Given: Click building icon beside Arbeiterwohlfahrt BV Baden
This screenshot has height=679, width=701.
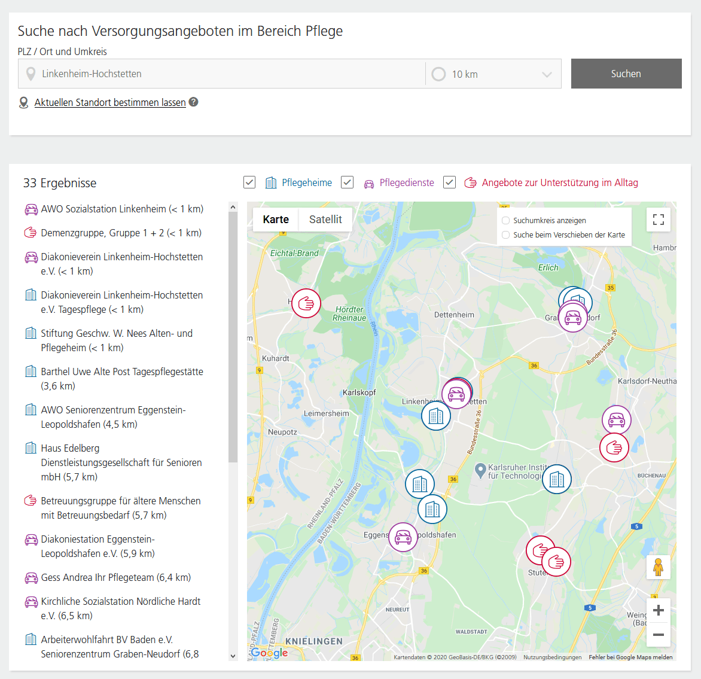Looking at the screenshot, I should (x=31, y=639).
